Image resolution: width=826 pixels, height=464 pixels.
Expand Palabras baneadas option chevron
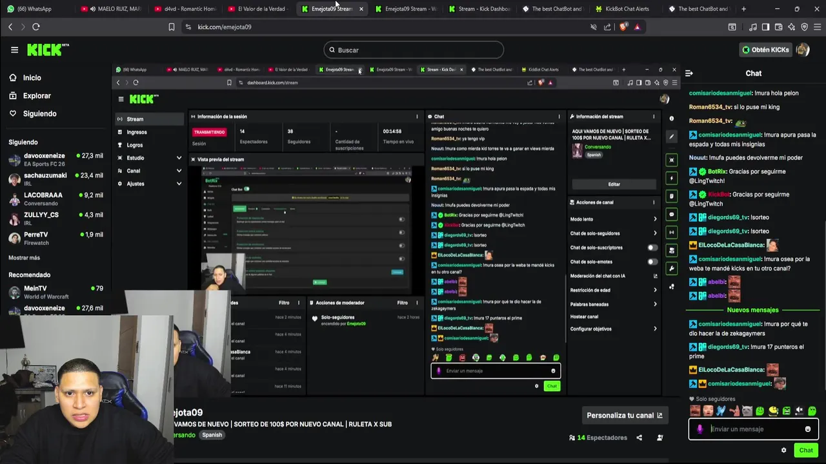click(x=655, y=304)
